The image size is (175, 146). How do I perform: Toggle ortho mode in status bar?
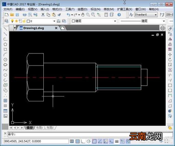coord(83,141)
